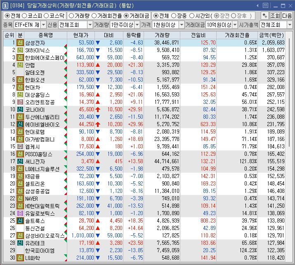Click the 신 badge for 에이비엘바이오
Viewport: 295px width, 265px height.
pyautogui.click(x=20, y=124)
